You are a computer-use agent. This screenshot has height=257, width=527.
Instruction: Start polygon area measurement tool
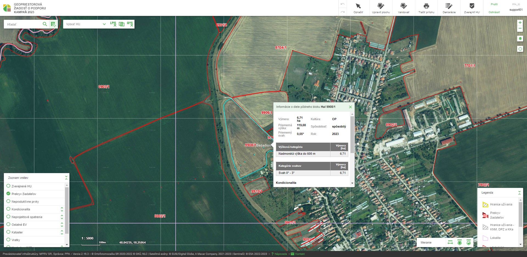coord(459,242)
